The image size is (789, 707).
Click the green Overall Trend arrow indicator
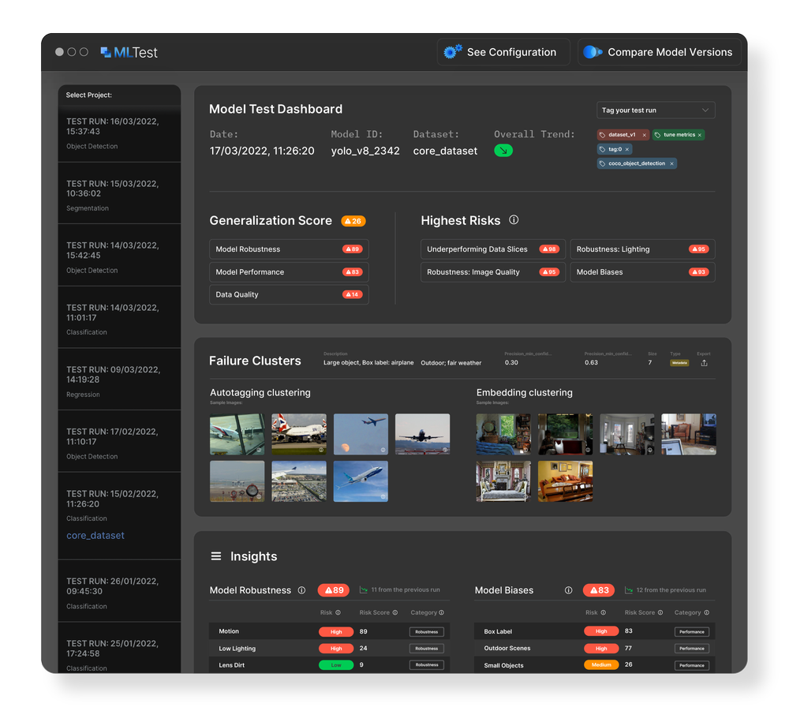click(x=503, y=150)
